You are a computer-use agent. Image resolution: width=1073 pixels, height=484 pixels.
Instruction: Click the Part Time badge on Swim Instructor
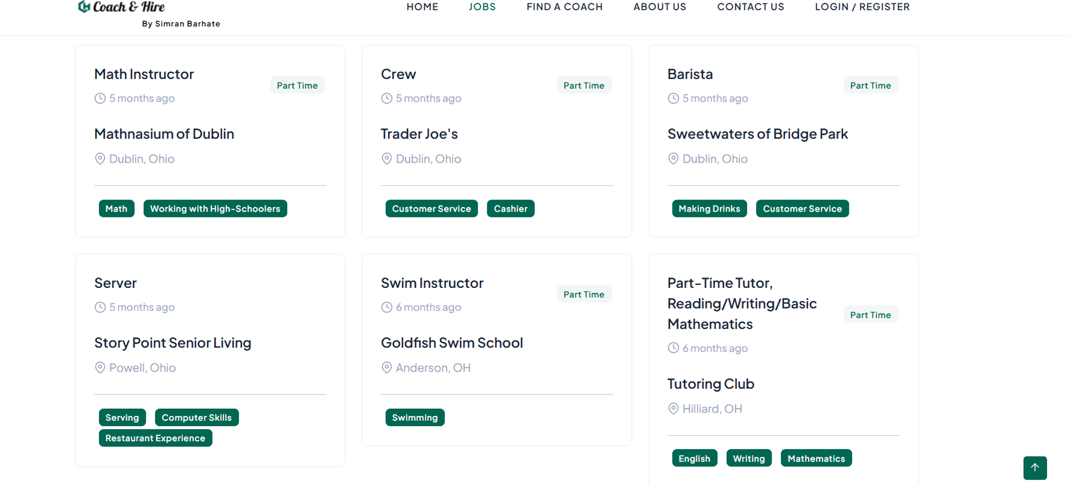click(584, 294)
